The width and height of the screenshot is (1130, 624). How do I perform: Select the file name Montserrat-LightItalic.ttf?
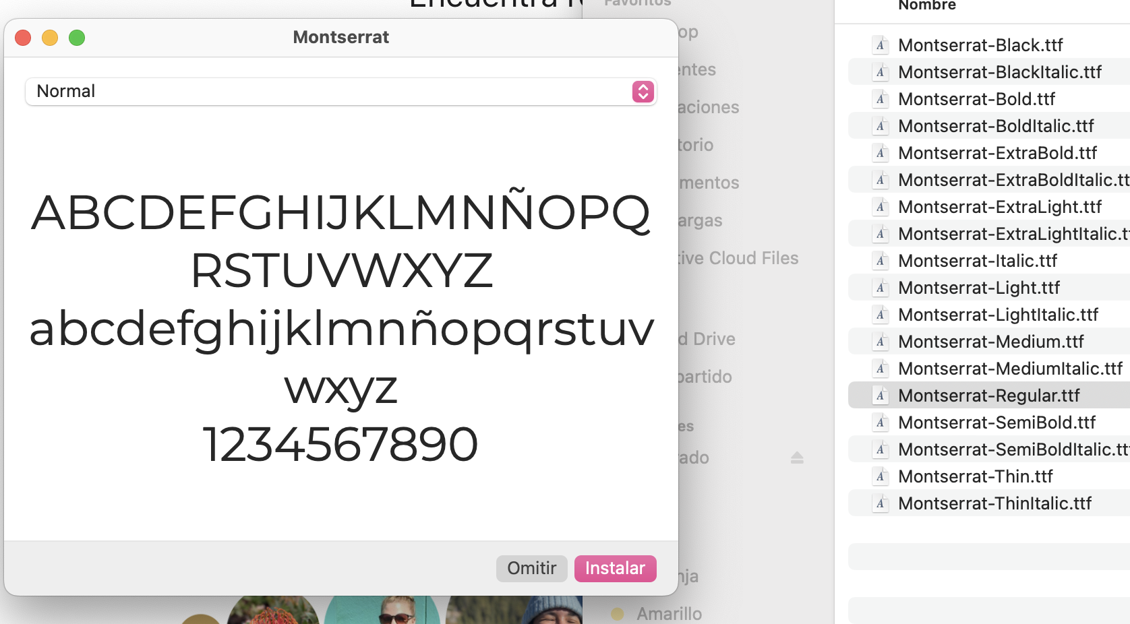[x=999, y=315]
